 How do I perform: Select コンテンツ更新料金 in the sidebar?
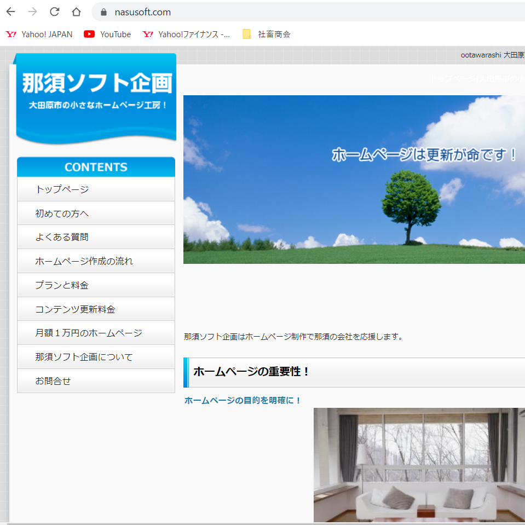(96, 309)
